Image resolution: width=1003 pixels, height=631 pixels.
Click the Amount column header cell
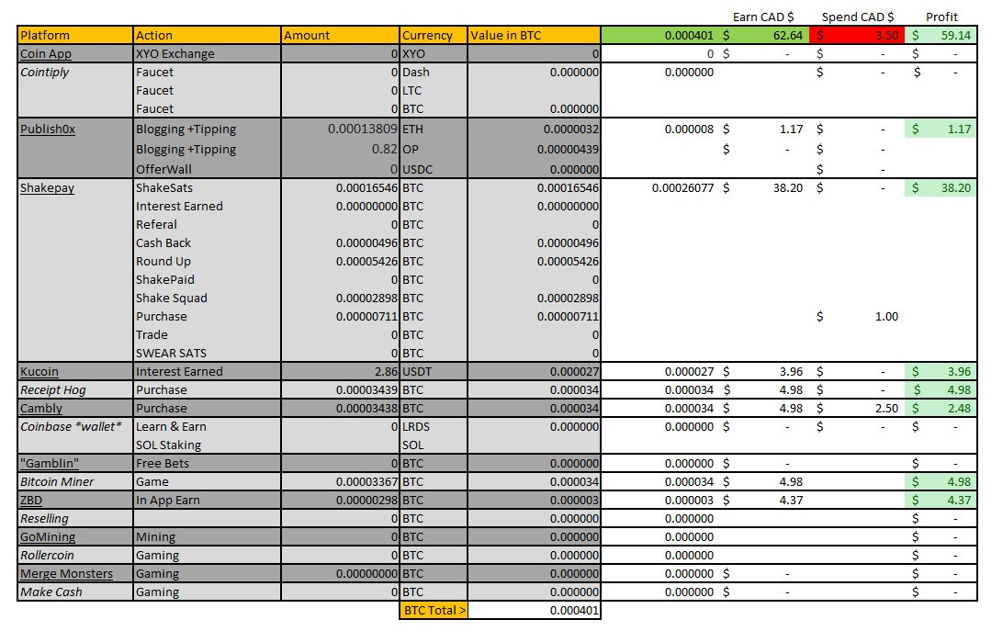[x=340, y=35]
